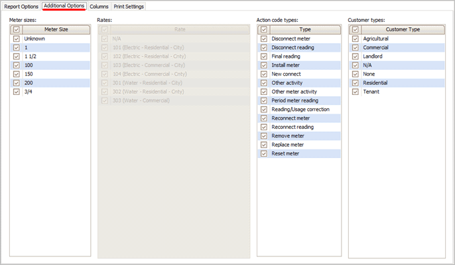This screenshot has width=455, height=265.
Task: Uncheck the Disconnect meter checkbox
Action: coord(264,39)
